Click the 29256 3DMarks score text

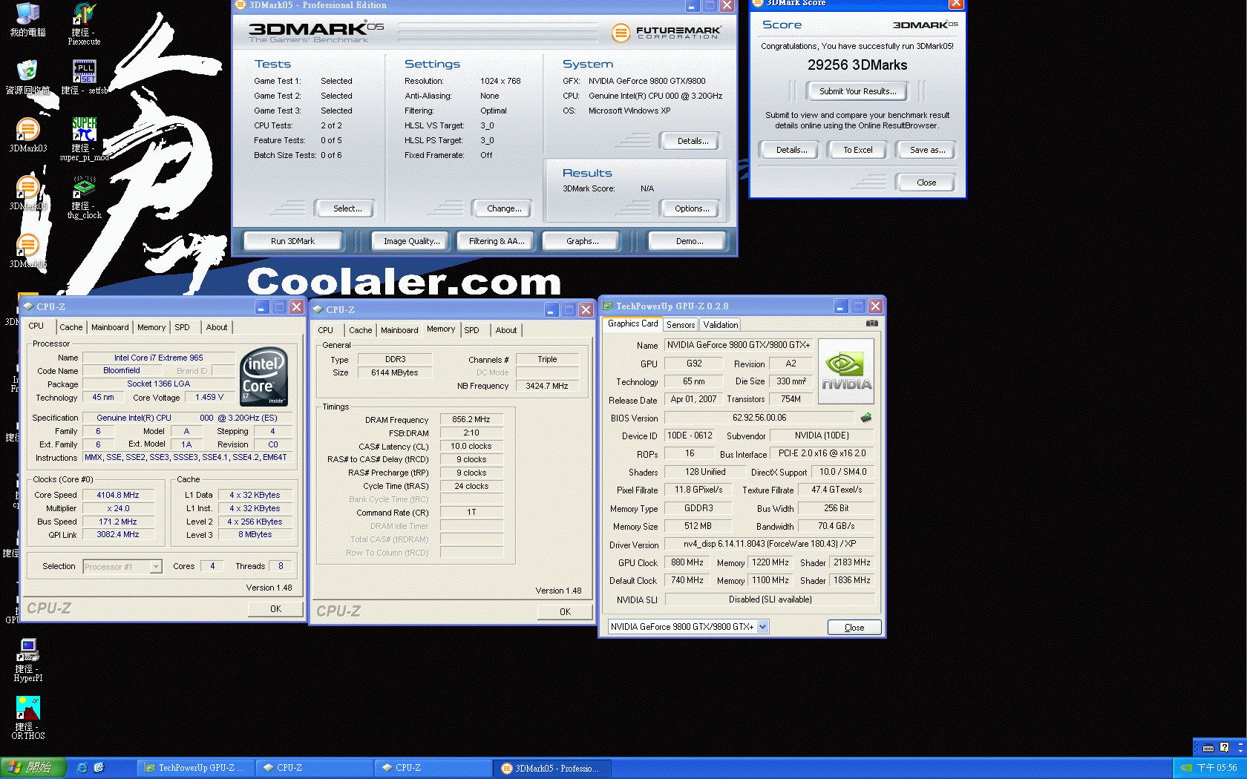[857, 65]
